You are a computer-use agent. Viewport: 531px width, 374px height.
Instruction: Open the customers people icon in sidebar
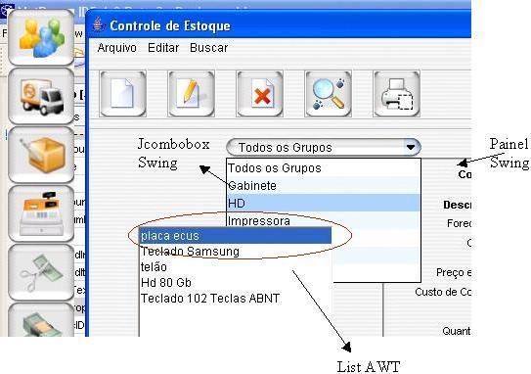(x=41, y=37)
